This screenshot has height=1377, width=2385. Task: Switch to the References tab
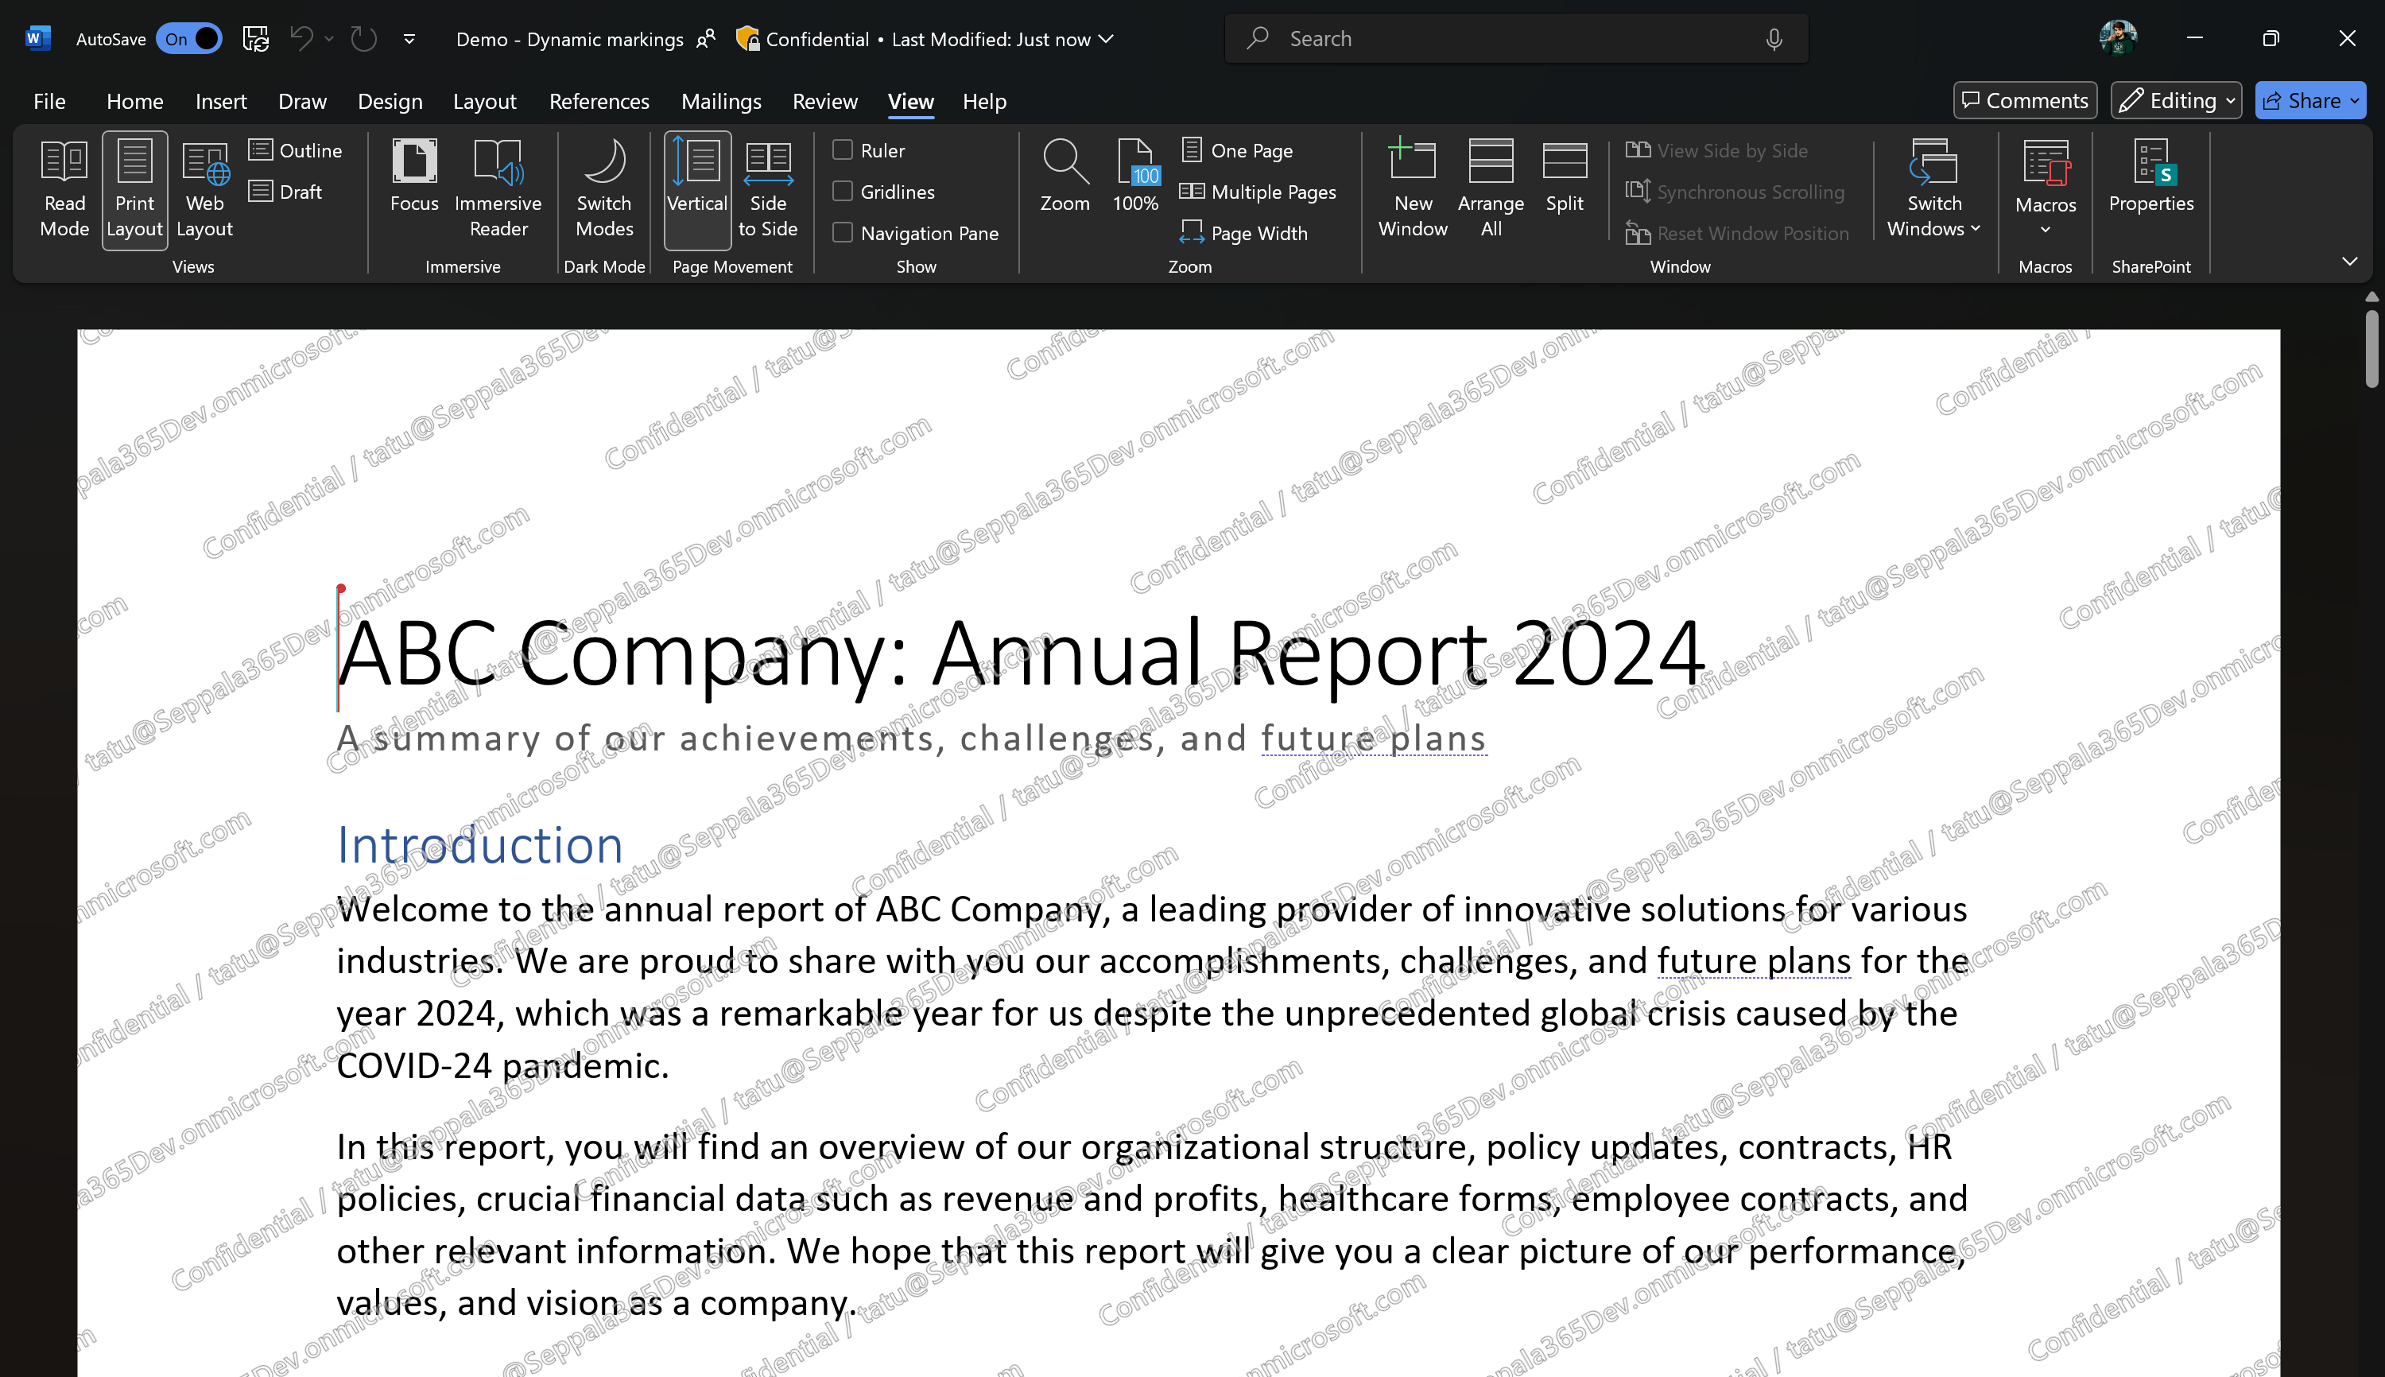point(599,101)
